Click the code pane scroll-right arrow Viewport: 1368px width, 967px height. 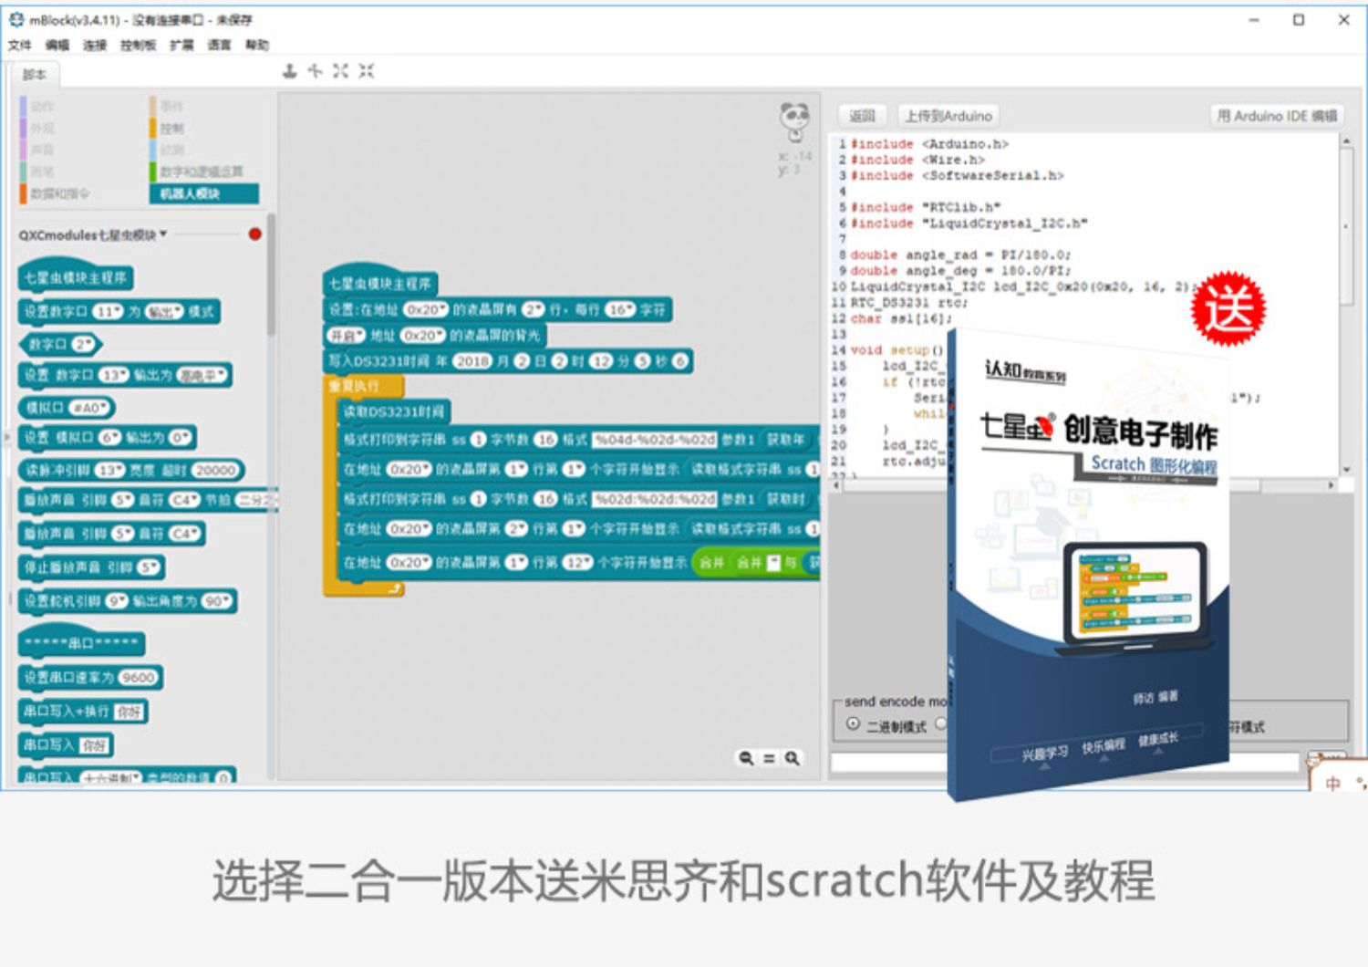(x=1332, y=485)
